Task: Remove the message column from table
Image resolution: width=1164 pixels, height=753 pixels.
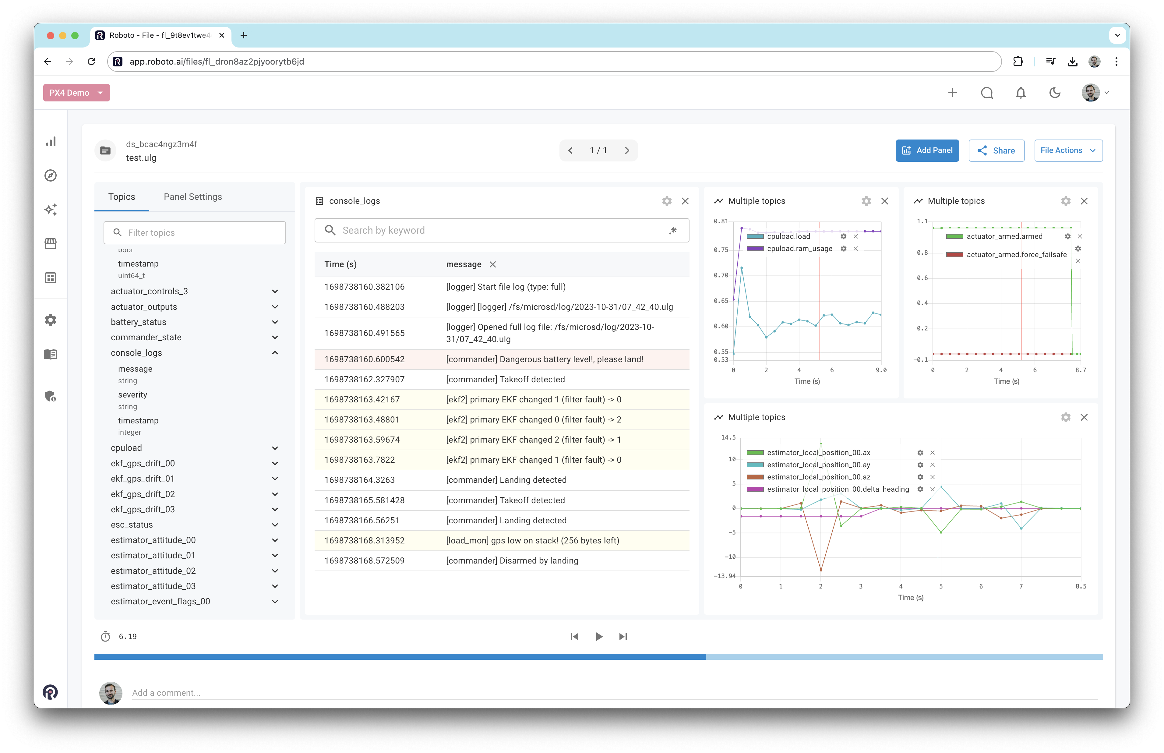Action: 493,264
